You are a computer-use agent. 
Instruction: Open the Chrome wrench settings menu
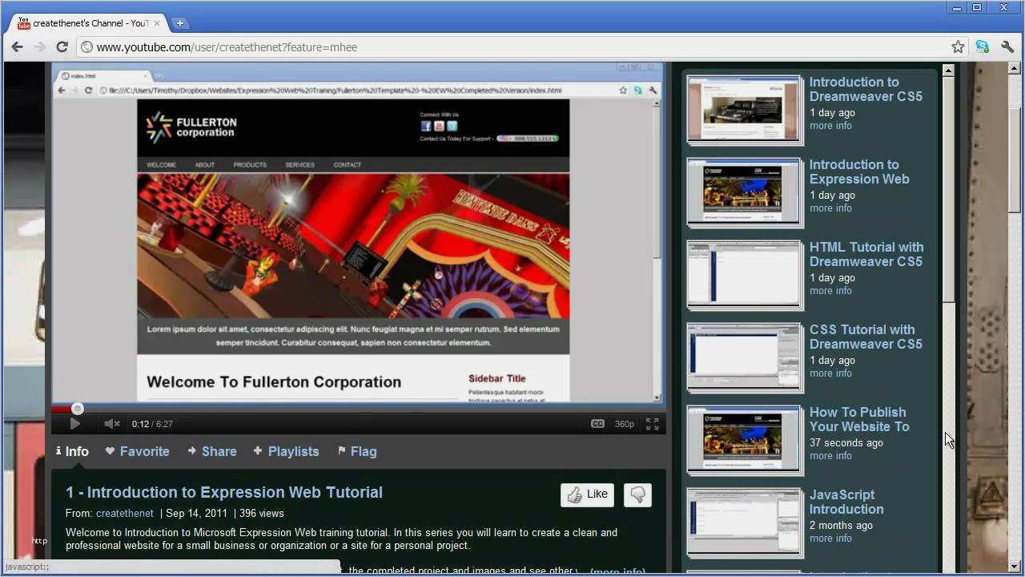(x=1007, y=47)
